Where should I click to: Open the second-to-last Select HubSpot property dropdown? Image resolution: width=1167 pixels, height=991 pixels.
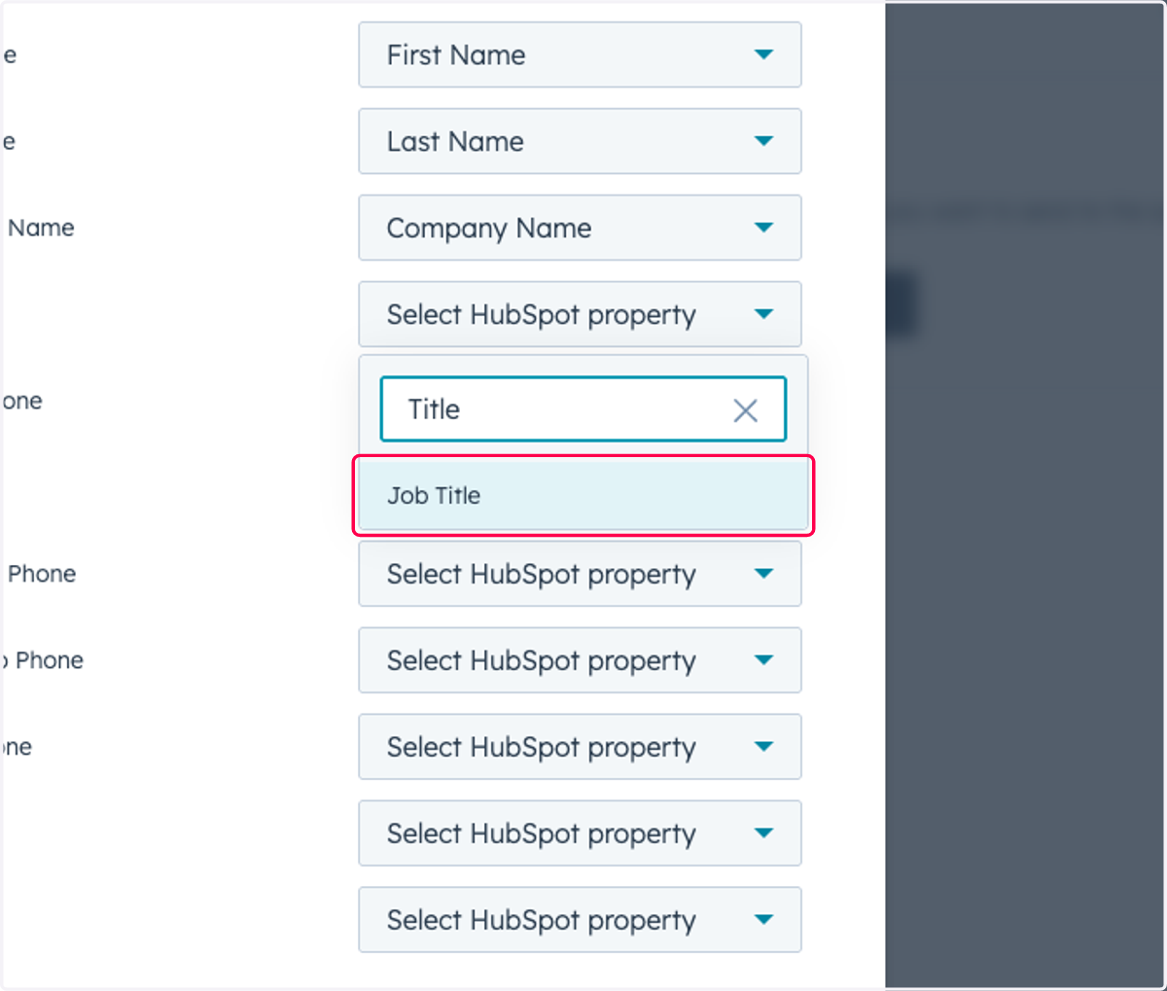tap(580, 833)
